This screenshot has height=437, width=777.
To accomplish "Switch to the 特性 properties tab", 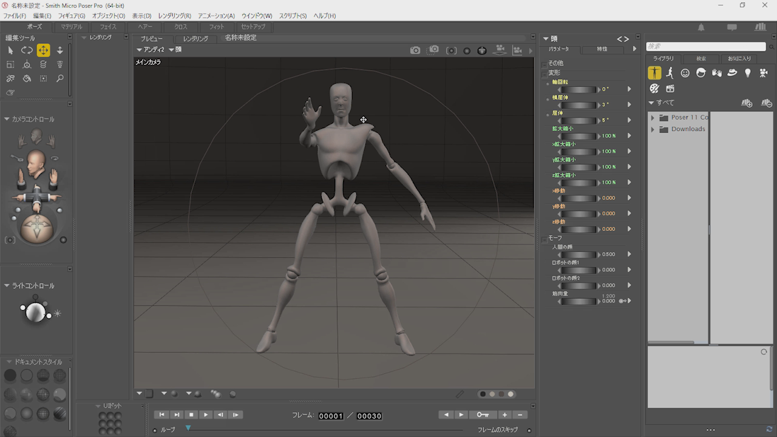I will (602, 49).
